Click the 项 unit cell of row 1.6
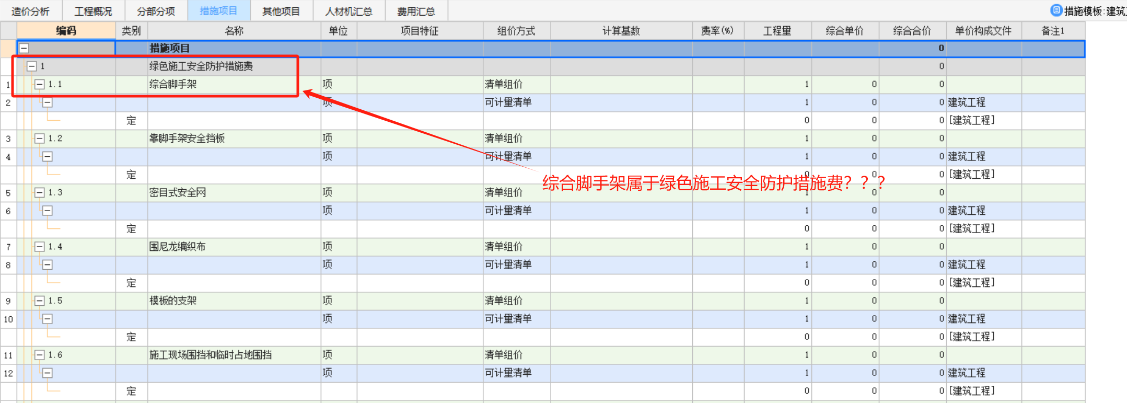The height and width of the screenshot is (403, 1127). 339,355
